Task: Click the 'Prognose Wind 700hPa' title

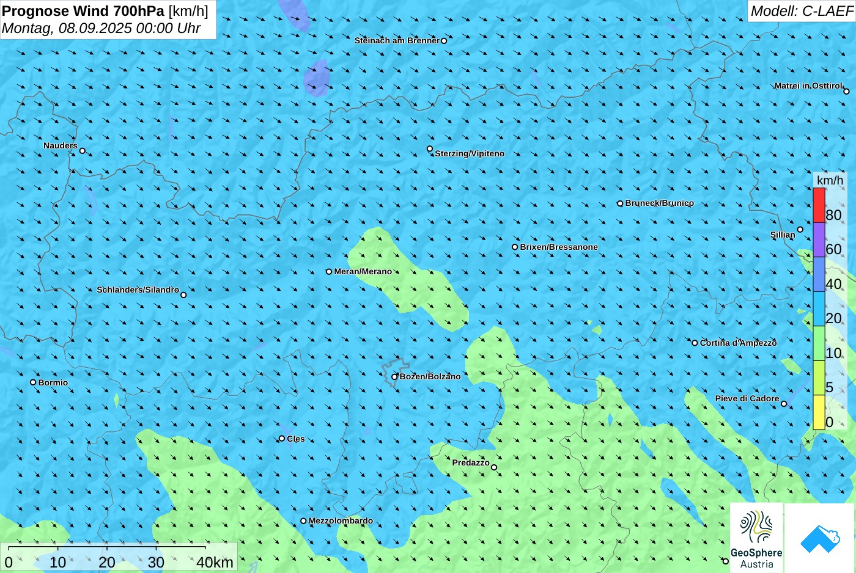Action: point(84,10)
